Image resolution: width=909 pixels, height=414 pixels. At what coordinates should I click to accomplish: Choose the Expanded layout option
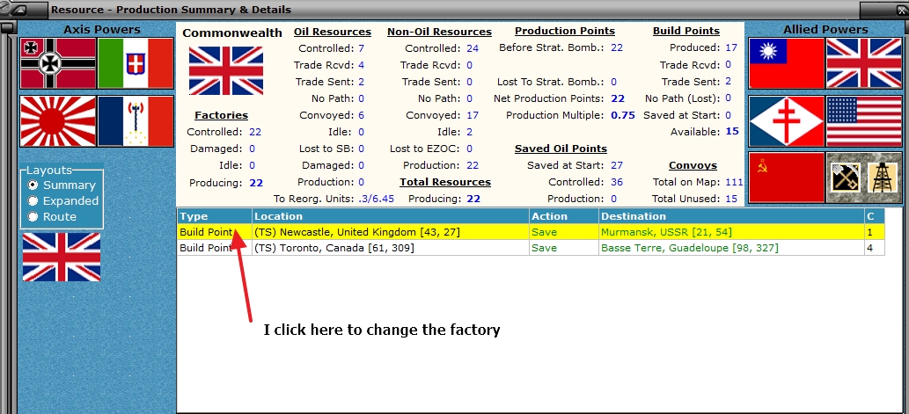[63, 201]
